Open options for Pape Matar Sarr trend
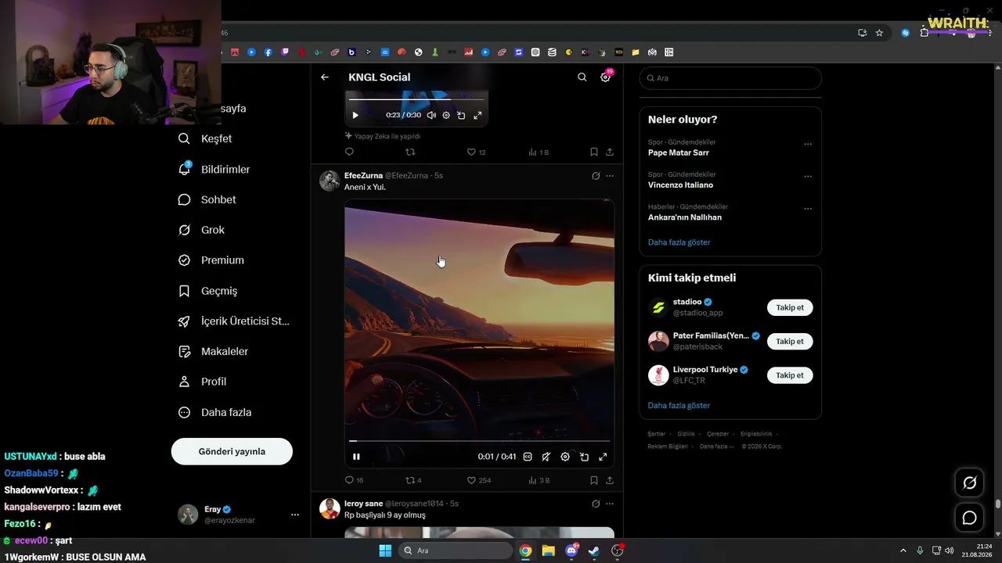This screenshot has height=563, width=1002. 808,144
